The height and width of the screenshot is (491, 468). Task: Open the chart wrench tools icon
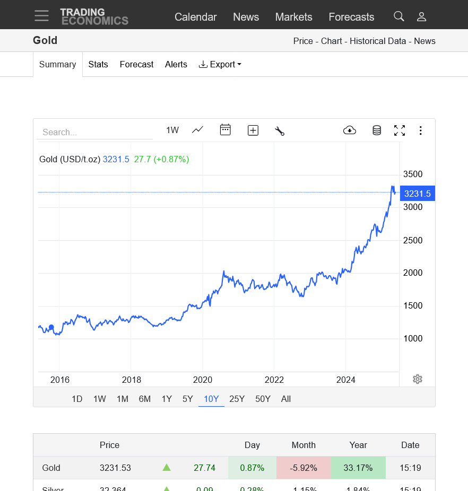tap(280, 131)
